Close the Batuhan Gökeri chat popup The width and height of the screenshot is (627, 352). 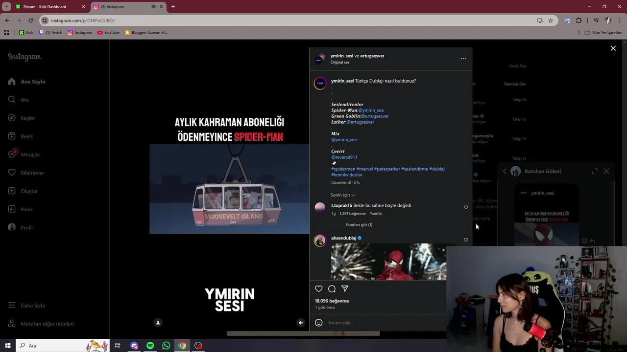pos(606,171)
